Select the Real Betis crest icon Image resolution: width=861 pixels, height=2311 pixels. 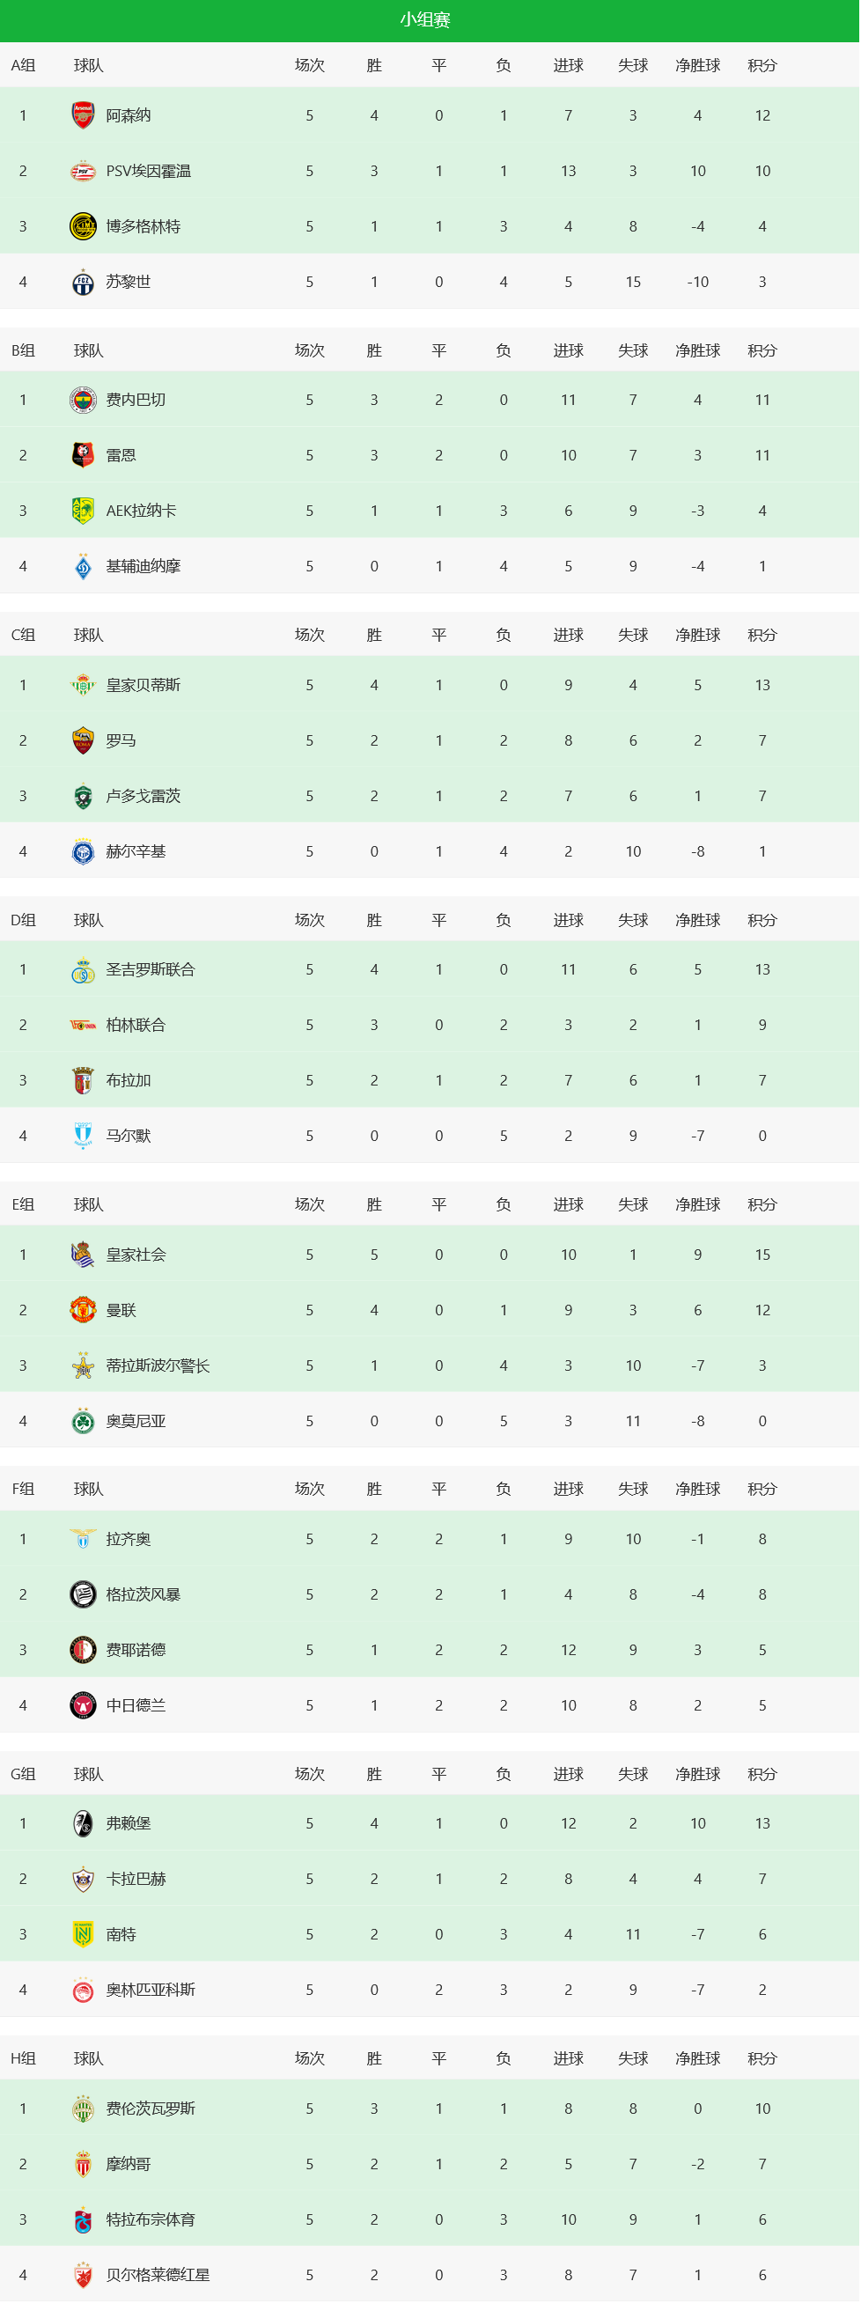tap(83, 686)
